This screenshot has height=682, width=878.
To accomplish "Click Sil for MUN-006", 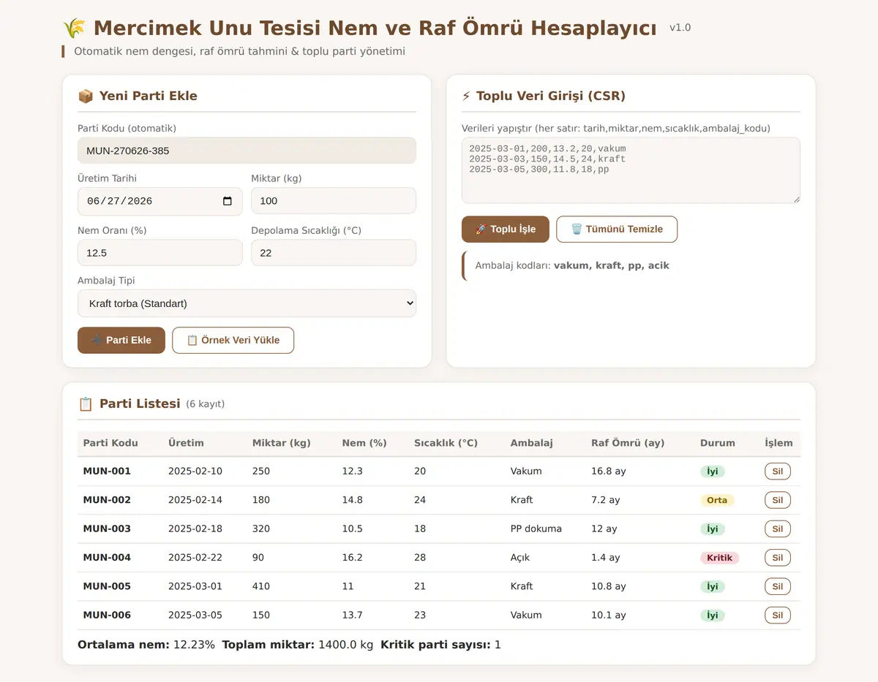I will (x=778, y=615).
